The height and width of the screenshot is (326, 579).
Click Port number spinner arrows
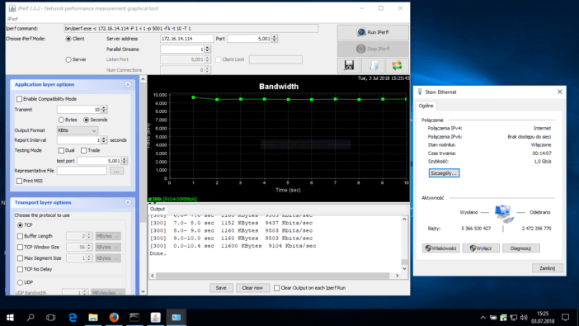pos(275,39)
